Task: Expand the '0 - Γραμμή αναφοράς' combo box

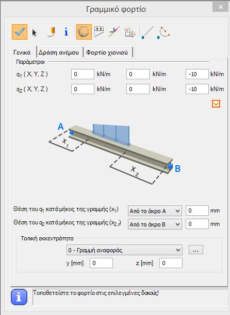Action: (124, 250)
